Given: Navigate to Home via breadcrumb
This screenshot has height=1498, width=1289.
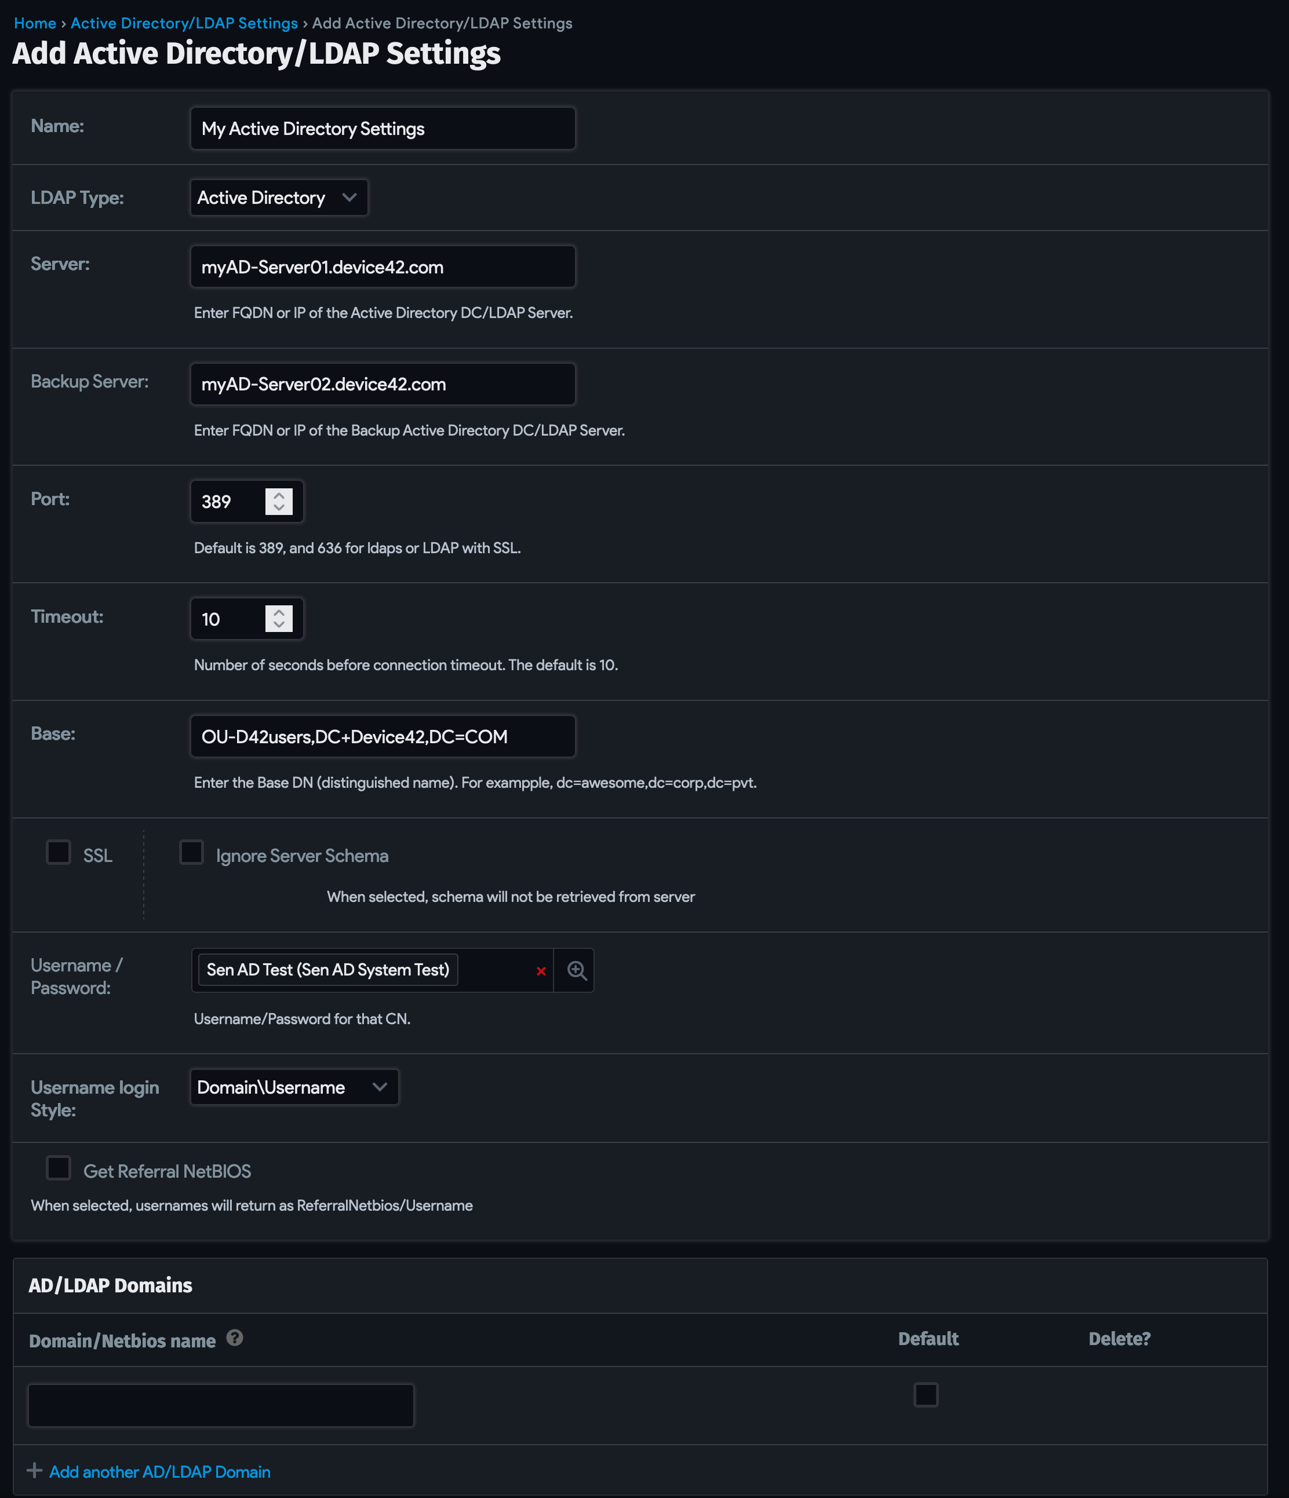Looking at the screenshot, I should coord(35,23).
